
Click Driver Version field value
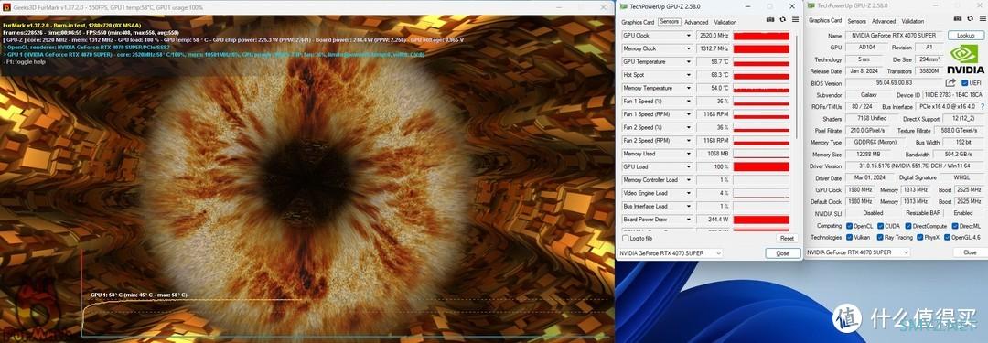pyautogui.click(x=914, y=166)
